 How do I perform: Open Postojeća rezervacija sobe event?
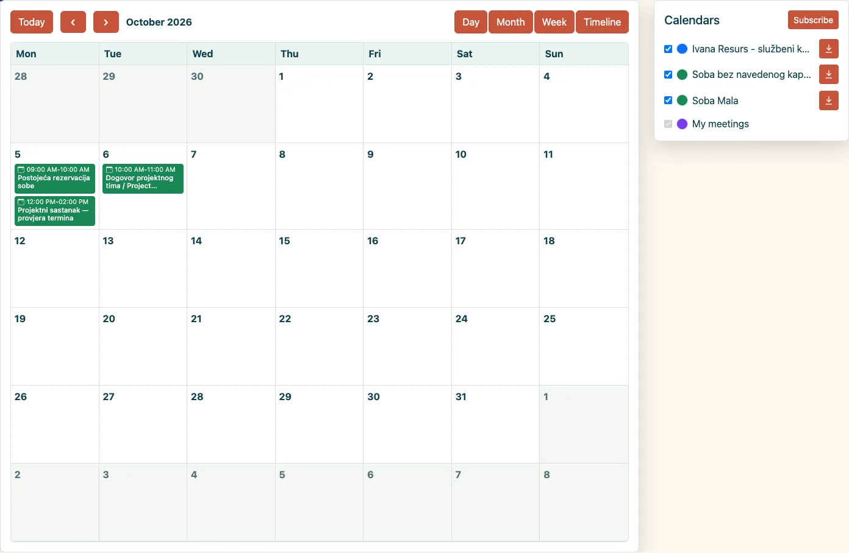coord(55,178)
